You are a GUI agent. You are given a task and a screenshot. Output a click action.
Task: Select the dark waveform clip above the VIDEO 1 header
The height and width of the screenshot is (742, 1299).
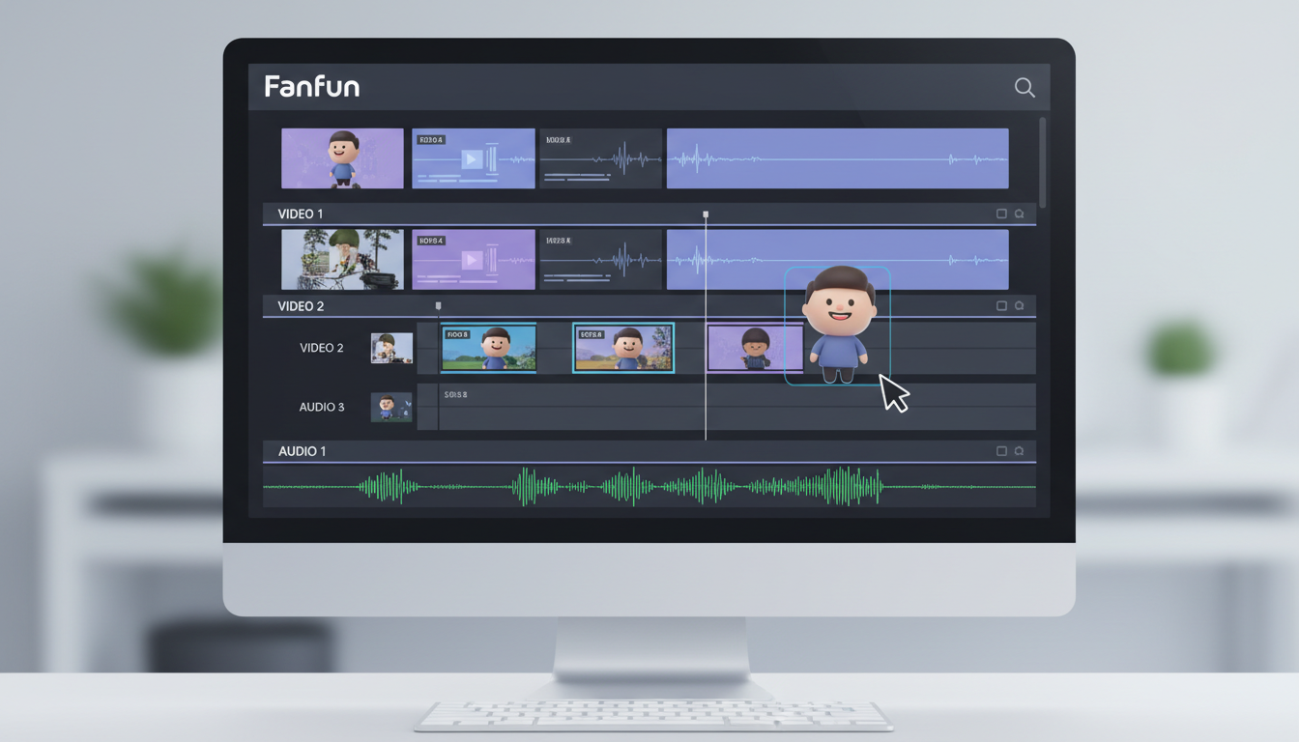click(600, 158)
